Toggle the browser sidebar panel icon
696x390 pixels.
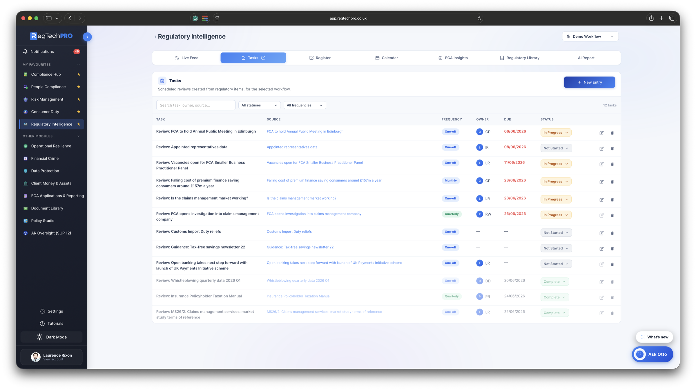(x=49, y=18)
